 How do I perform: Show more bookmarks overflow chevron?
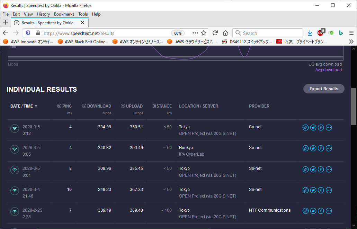point(351,42)
